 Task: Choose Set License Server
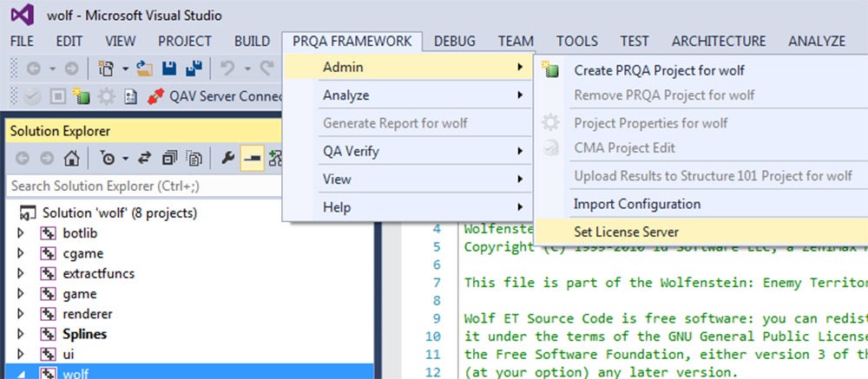[702, 232]
